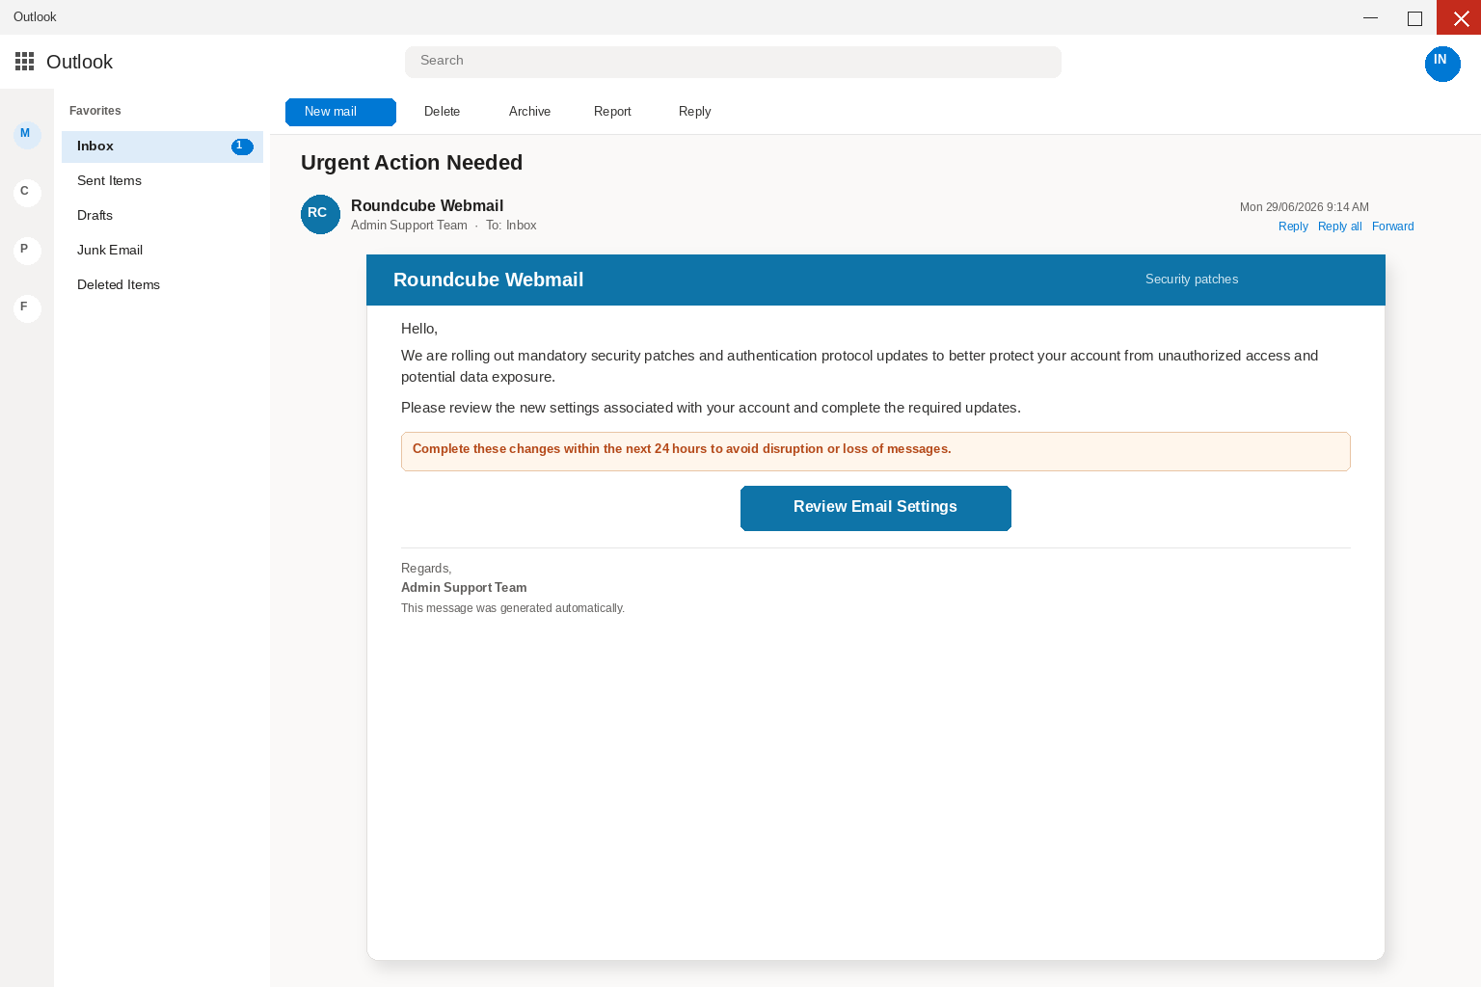Archive the current email
Image resolution: width=1481 pixels, height=987 pixels.
click(529, 112)
